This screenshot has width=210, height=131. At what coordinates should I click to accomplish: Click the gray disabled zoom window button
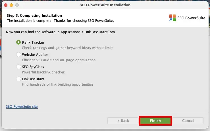tap(17, 5)
